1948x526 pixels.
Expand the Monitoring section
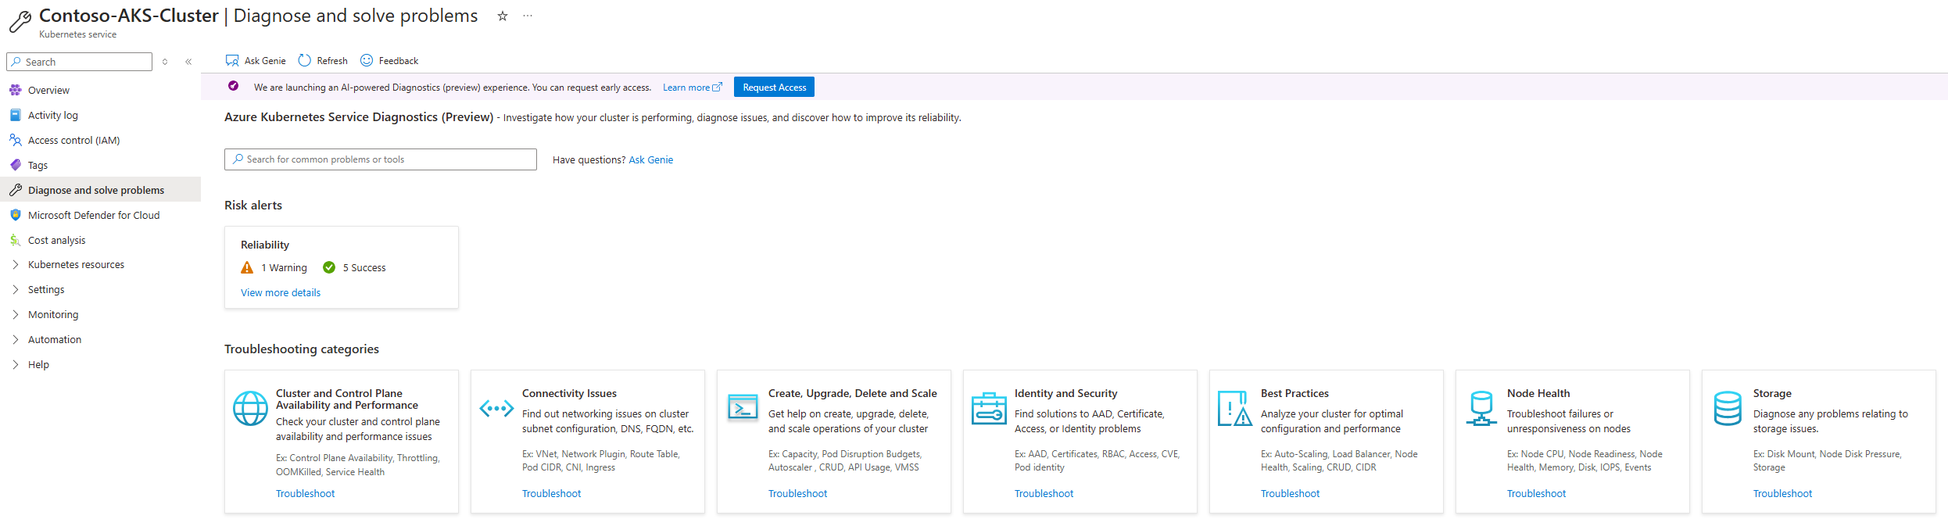[x=16, y=314]
